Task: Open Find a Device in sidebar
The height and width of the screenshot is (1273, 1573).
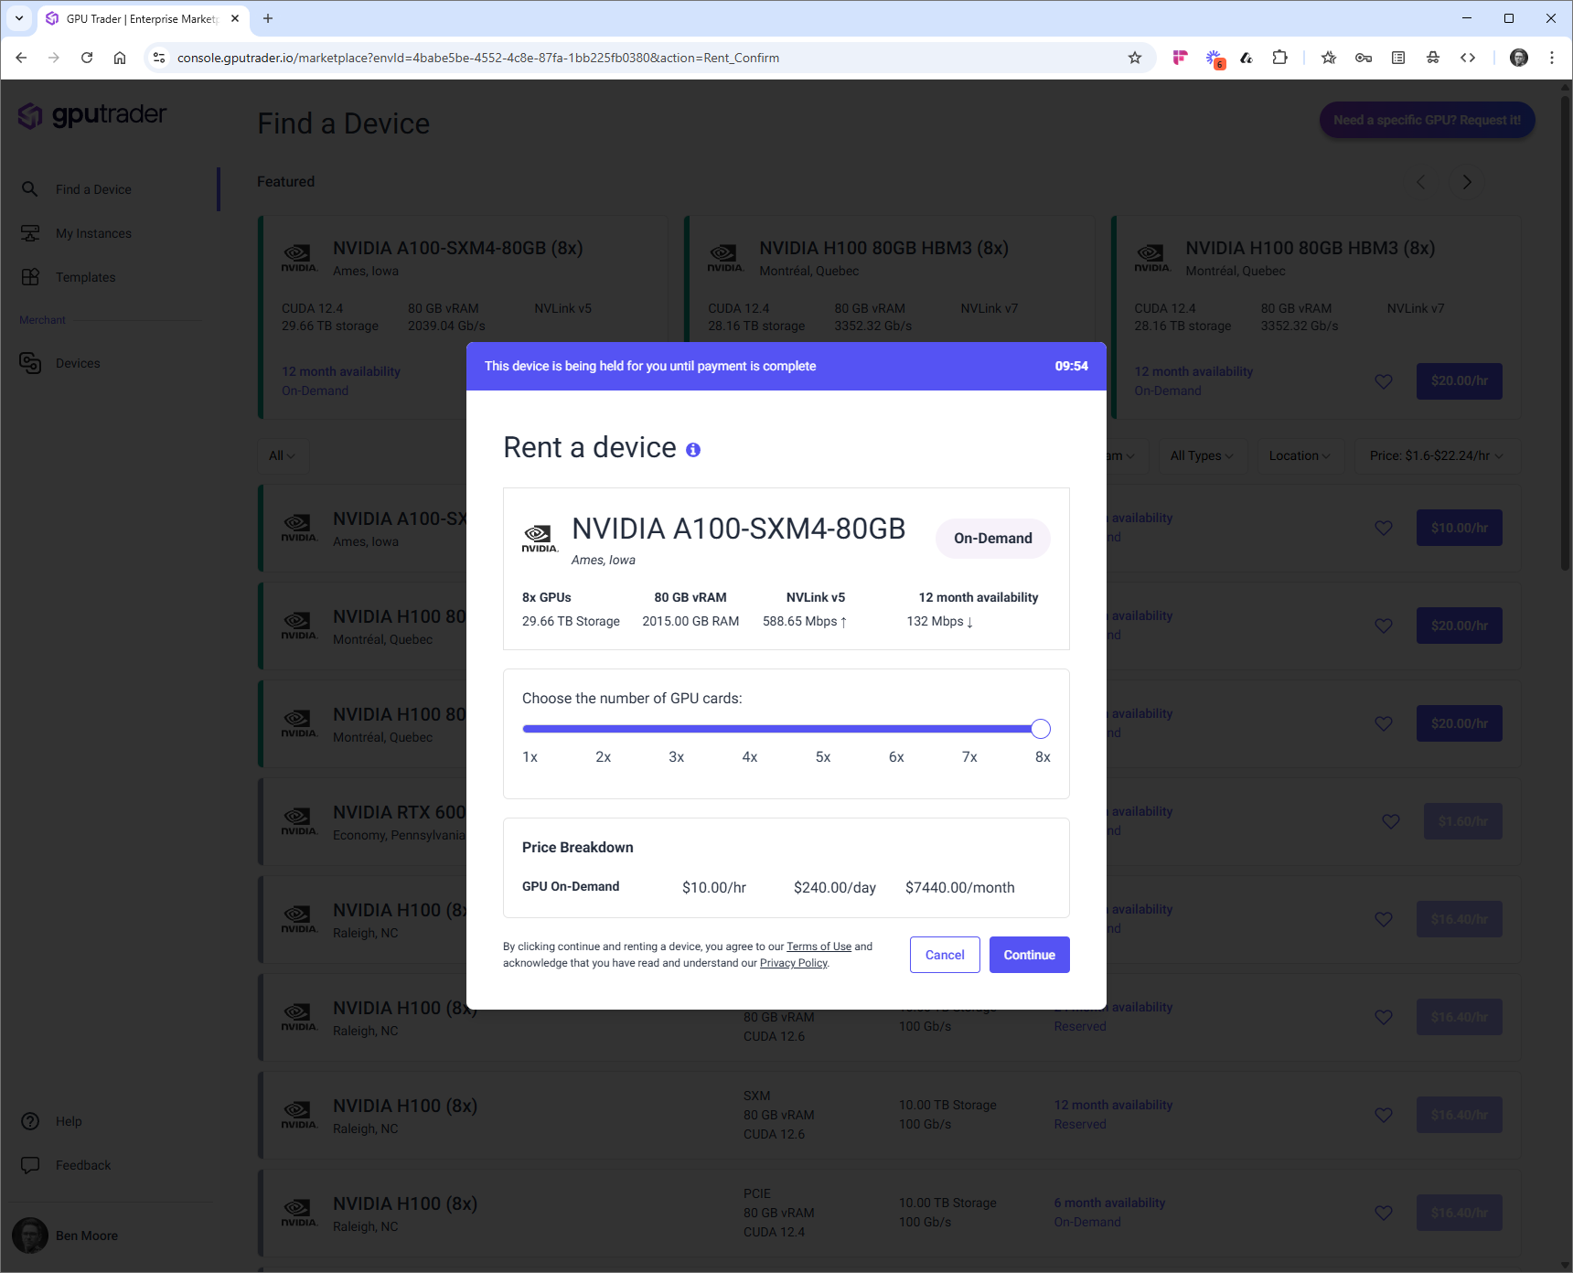Action: (x=93, y=189)
